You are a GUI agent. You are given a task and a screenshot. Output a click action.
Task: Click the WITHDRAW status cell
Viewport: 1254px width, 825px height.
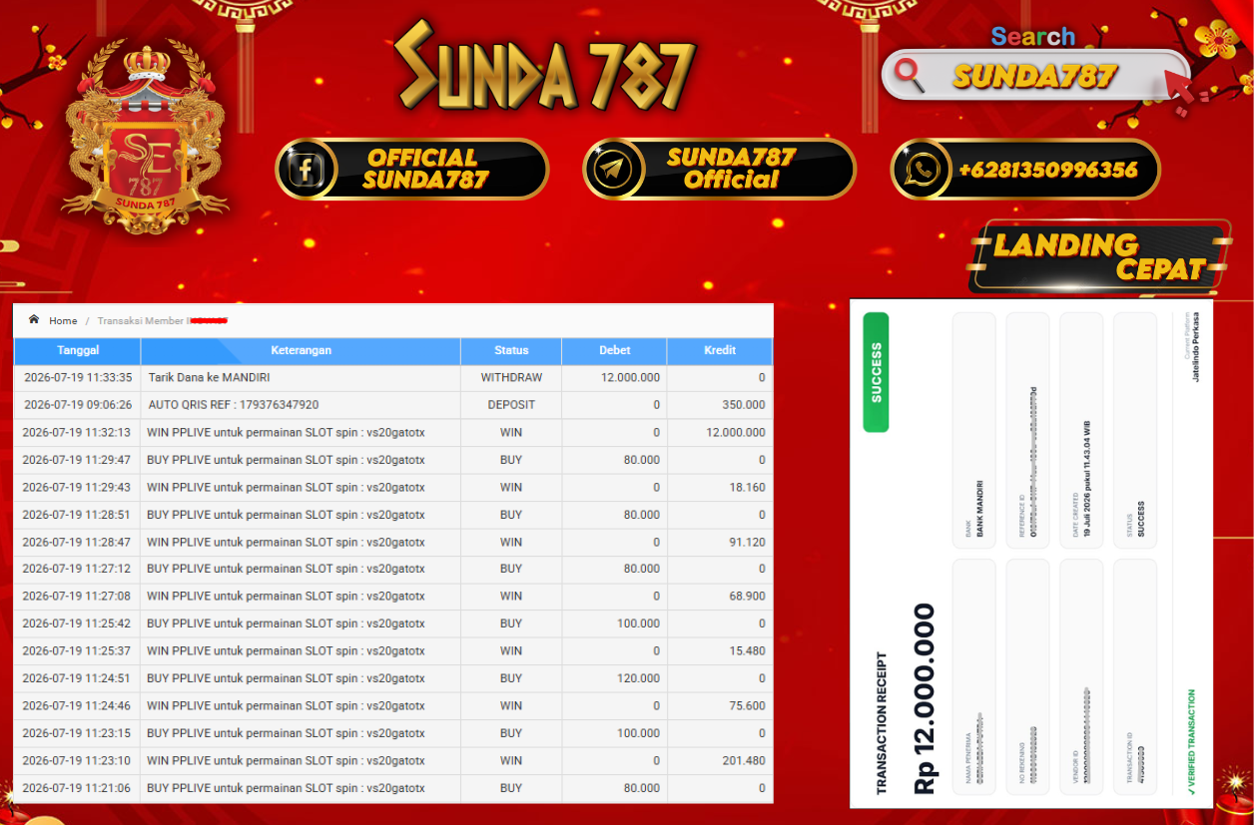(511, 378)
